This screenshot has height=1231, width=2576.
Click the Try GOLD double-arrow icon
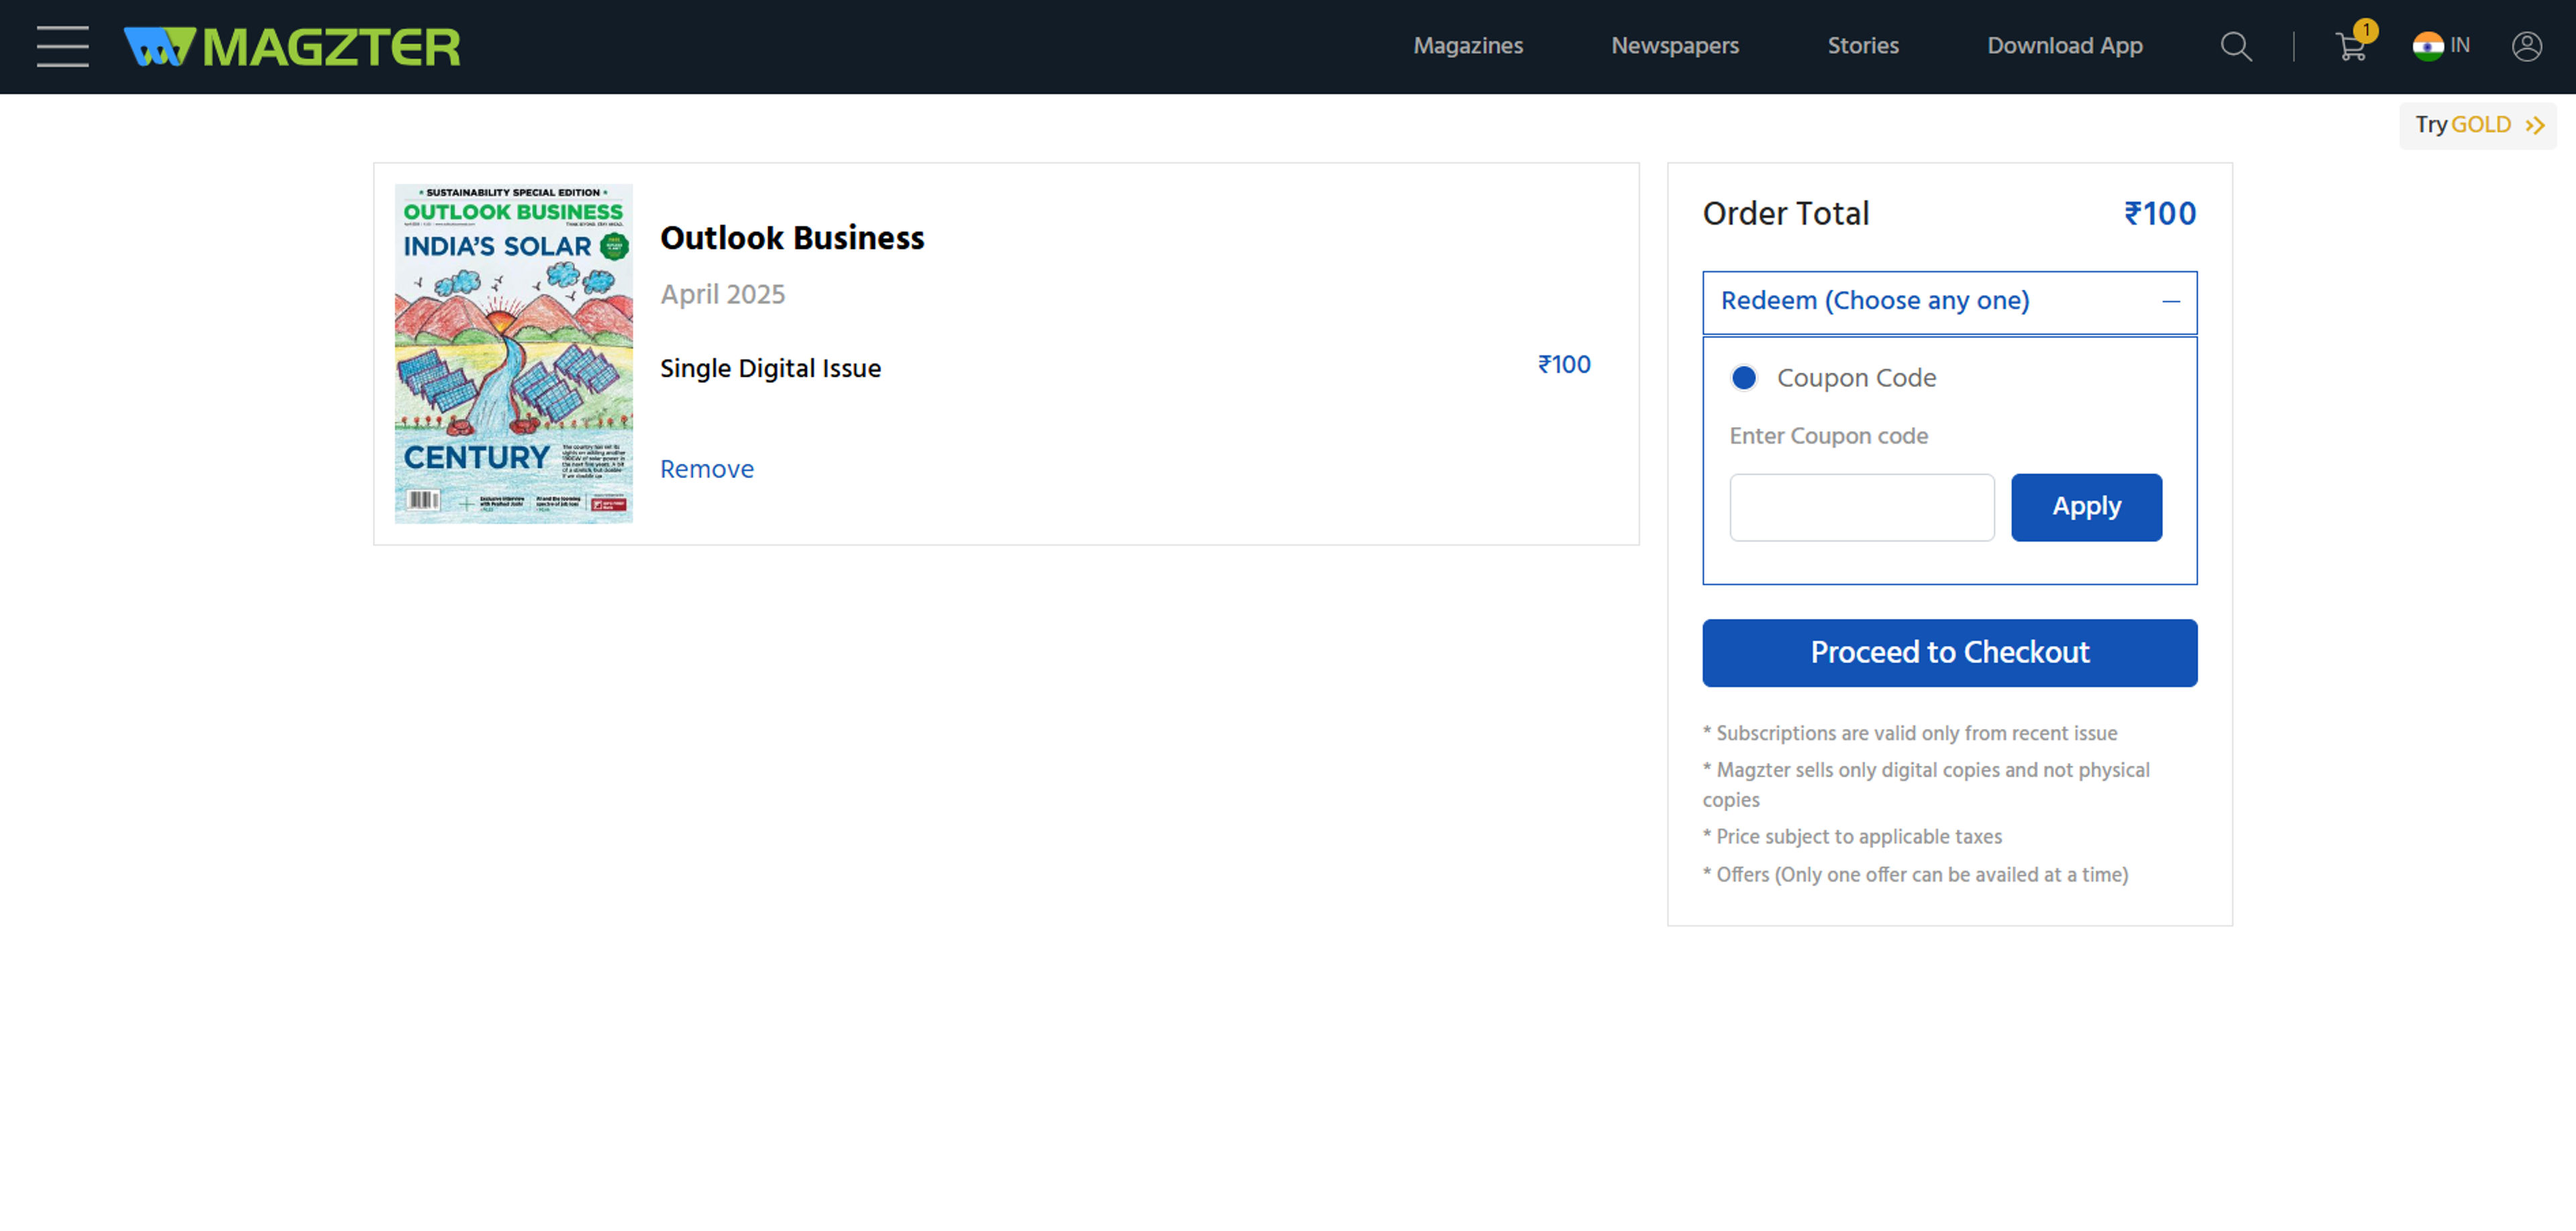pos(2535,125)
